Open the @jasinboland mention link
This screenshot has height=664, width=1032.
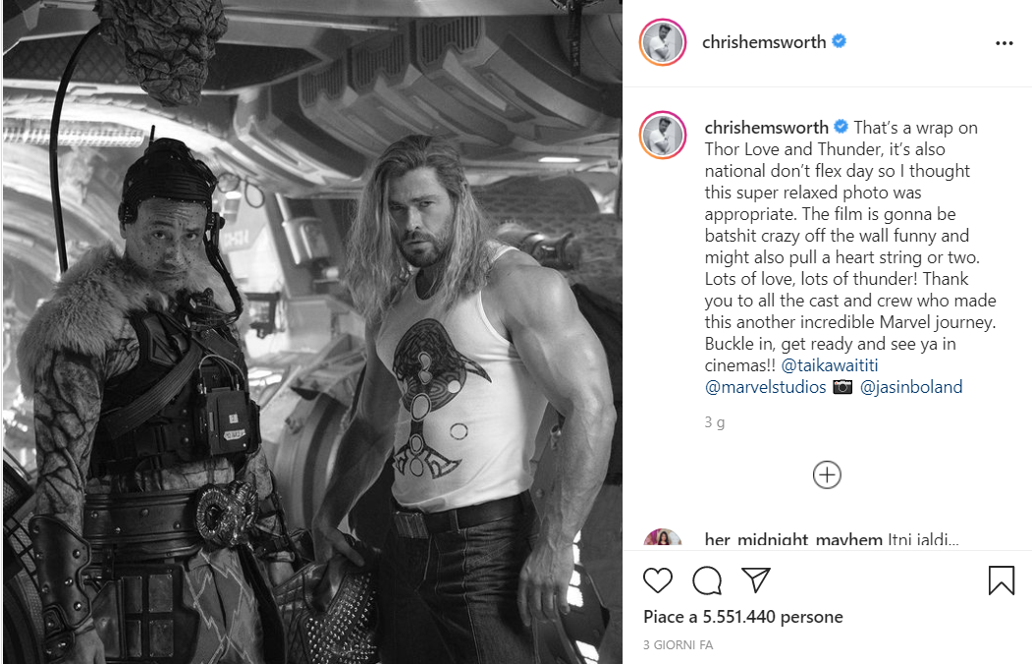pyautogui.click(x=911, y=387)
